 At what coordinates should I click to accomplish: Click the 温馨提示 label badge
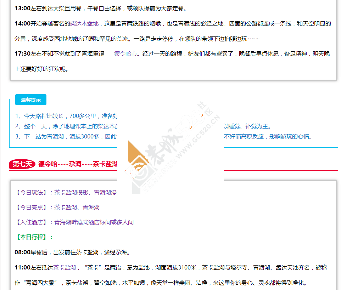pos(31,100)
